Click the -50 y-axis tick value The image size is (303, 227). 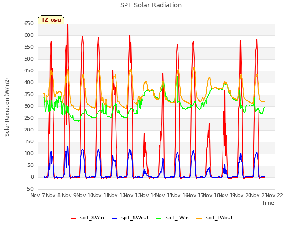pos(29,189)
